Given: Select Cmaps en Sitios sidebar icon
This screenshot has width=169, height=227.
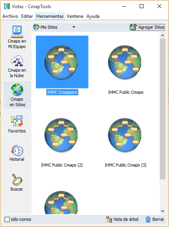Looking at the screenshot, I should point(17,95).
